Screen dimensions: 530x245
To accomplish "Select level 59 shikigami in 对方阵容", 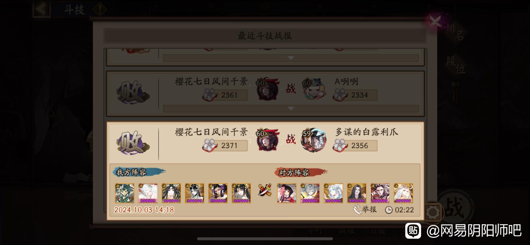I will [287, 193].
